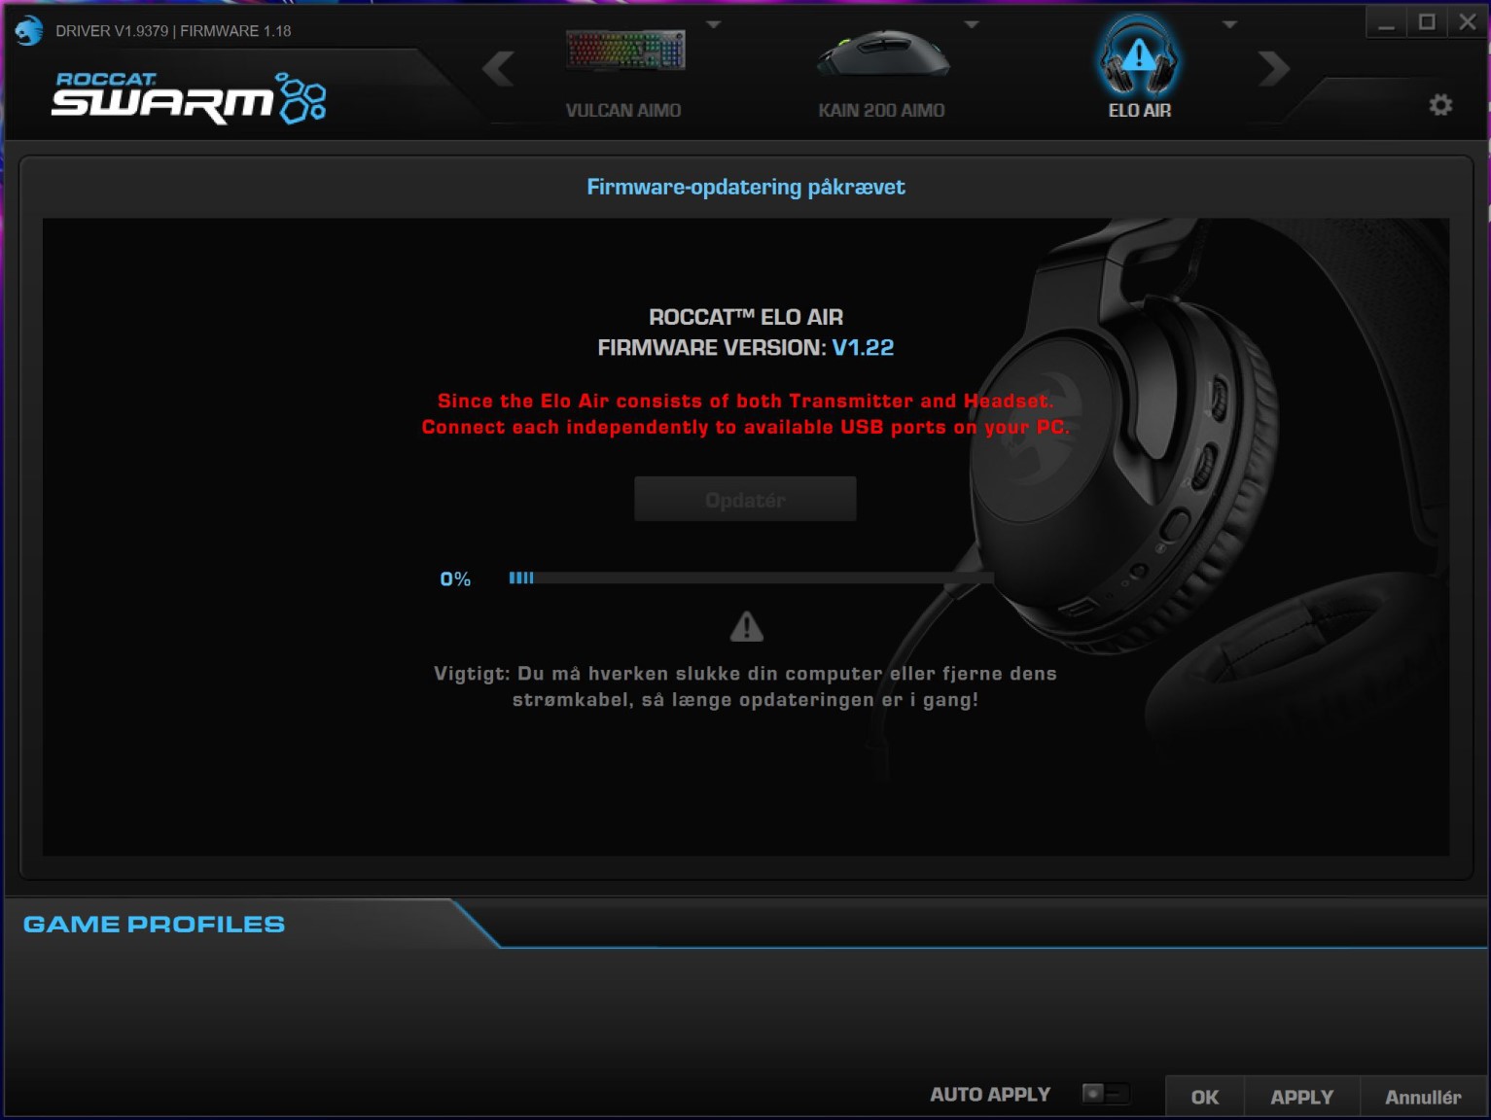Click the Opdatér firmware button
This screenshot has width=1491, height=1120.
coord(745,499)
